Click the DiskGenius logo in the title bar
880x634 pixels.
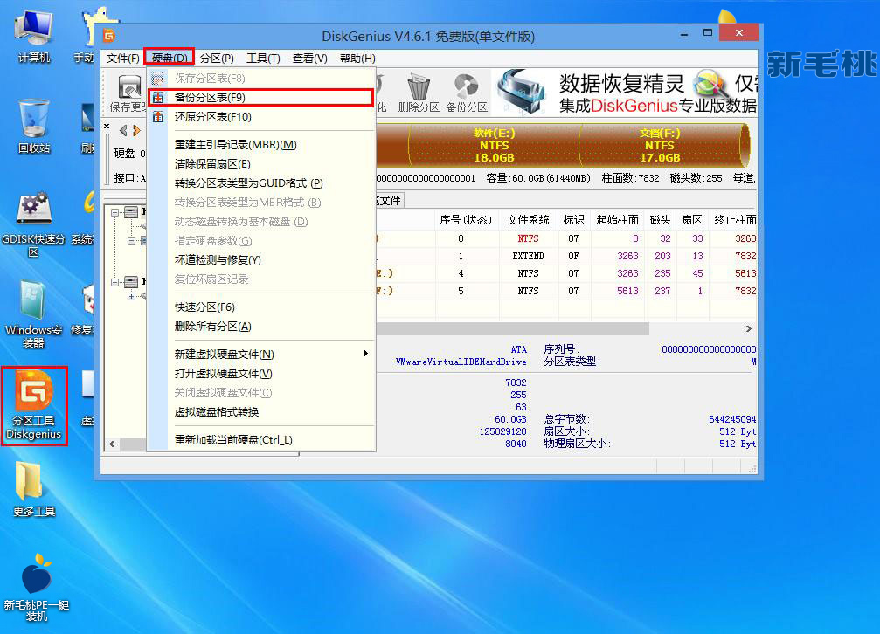pos(109,36)
